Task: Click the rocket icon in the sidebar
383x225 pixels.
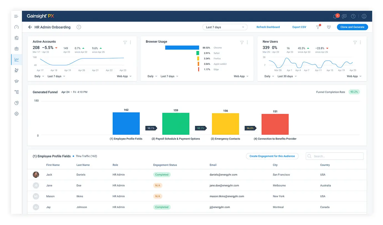Action: (x=16, y=70)
